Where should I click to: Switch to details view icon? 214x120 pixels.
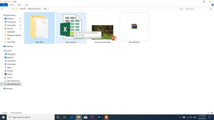click(209, 113)
